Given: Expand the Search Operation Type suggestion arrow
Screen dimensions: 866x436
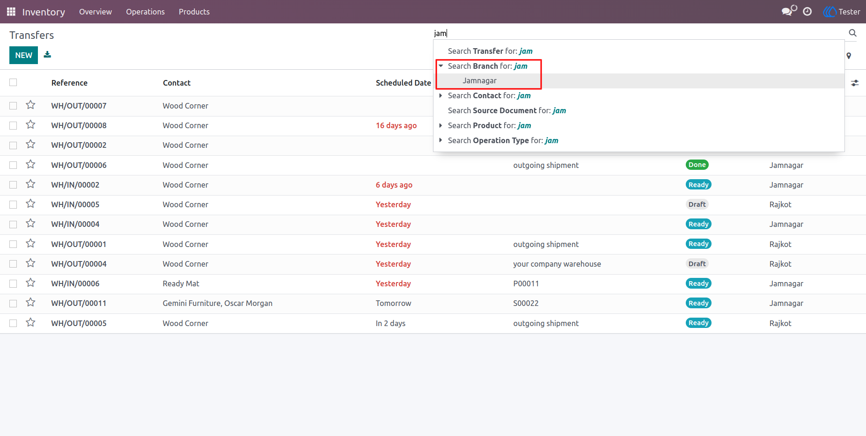Looking at the screenshot, I should [440, 140].
